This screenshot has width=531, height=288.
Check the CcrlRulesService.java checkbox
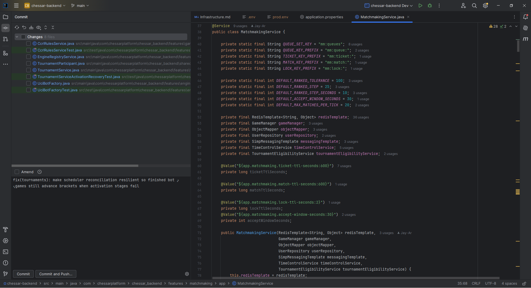28,43
